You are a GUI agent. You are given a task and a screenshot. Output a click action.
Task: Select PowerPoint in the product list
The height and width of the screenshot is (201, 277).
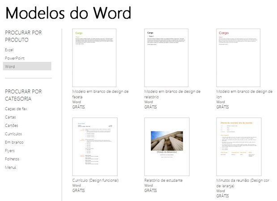(15, 58)
